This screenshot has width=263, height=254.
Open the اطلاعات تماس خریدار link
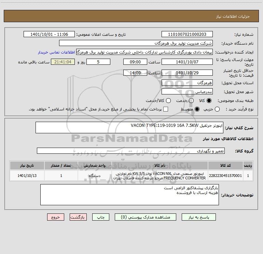tap(56, 52)
